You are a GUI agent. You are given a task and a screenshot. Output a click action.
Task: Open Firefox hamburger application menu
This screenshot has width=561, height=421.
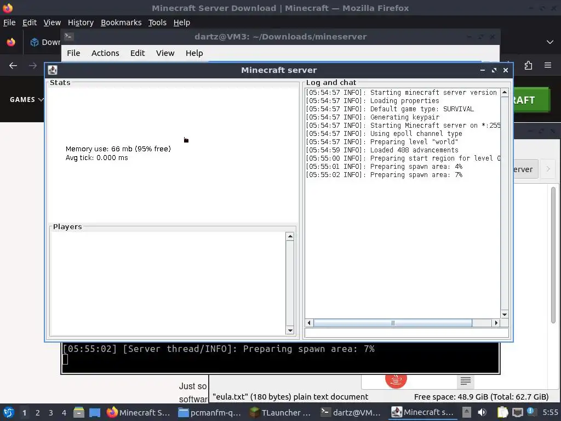click(x=548, y=65)
